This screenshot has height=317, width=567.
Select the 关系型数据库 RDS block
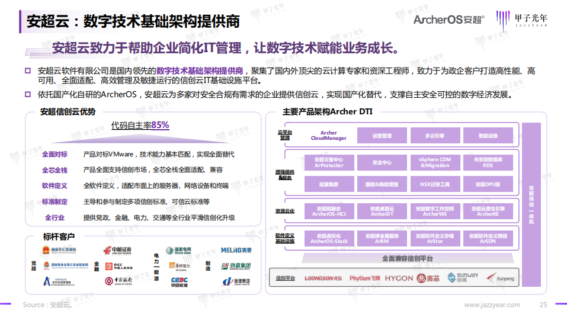point(488,162)
